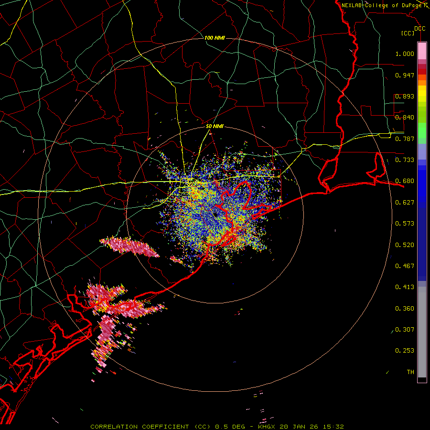The height and width of the screenshot is (430, 430).
Task: Click the 0.413 scale value
Action: point(405,287)
